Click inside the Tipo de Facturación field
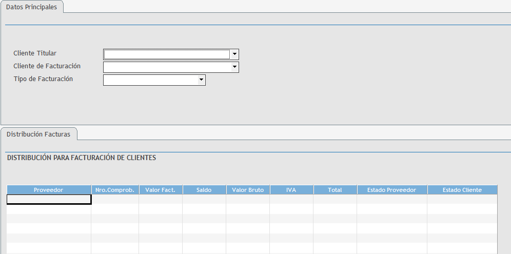The image size is (511, 254). 150,80
